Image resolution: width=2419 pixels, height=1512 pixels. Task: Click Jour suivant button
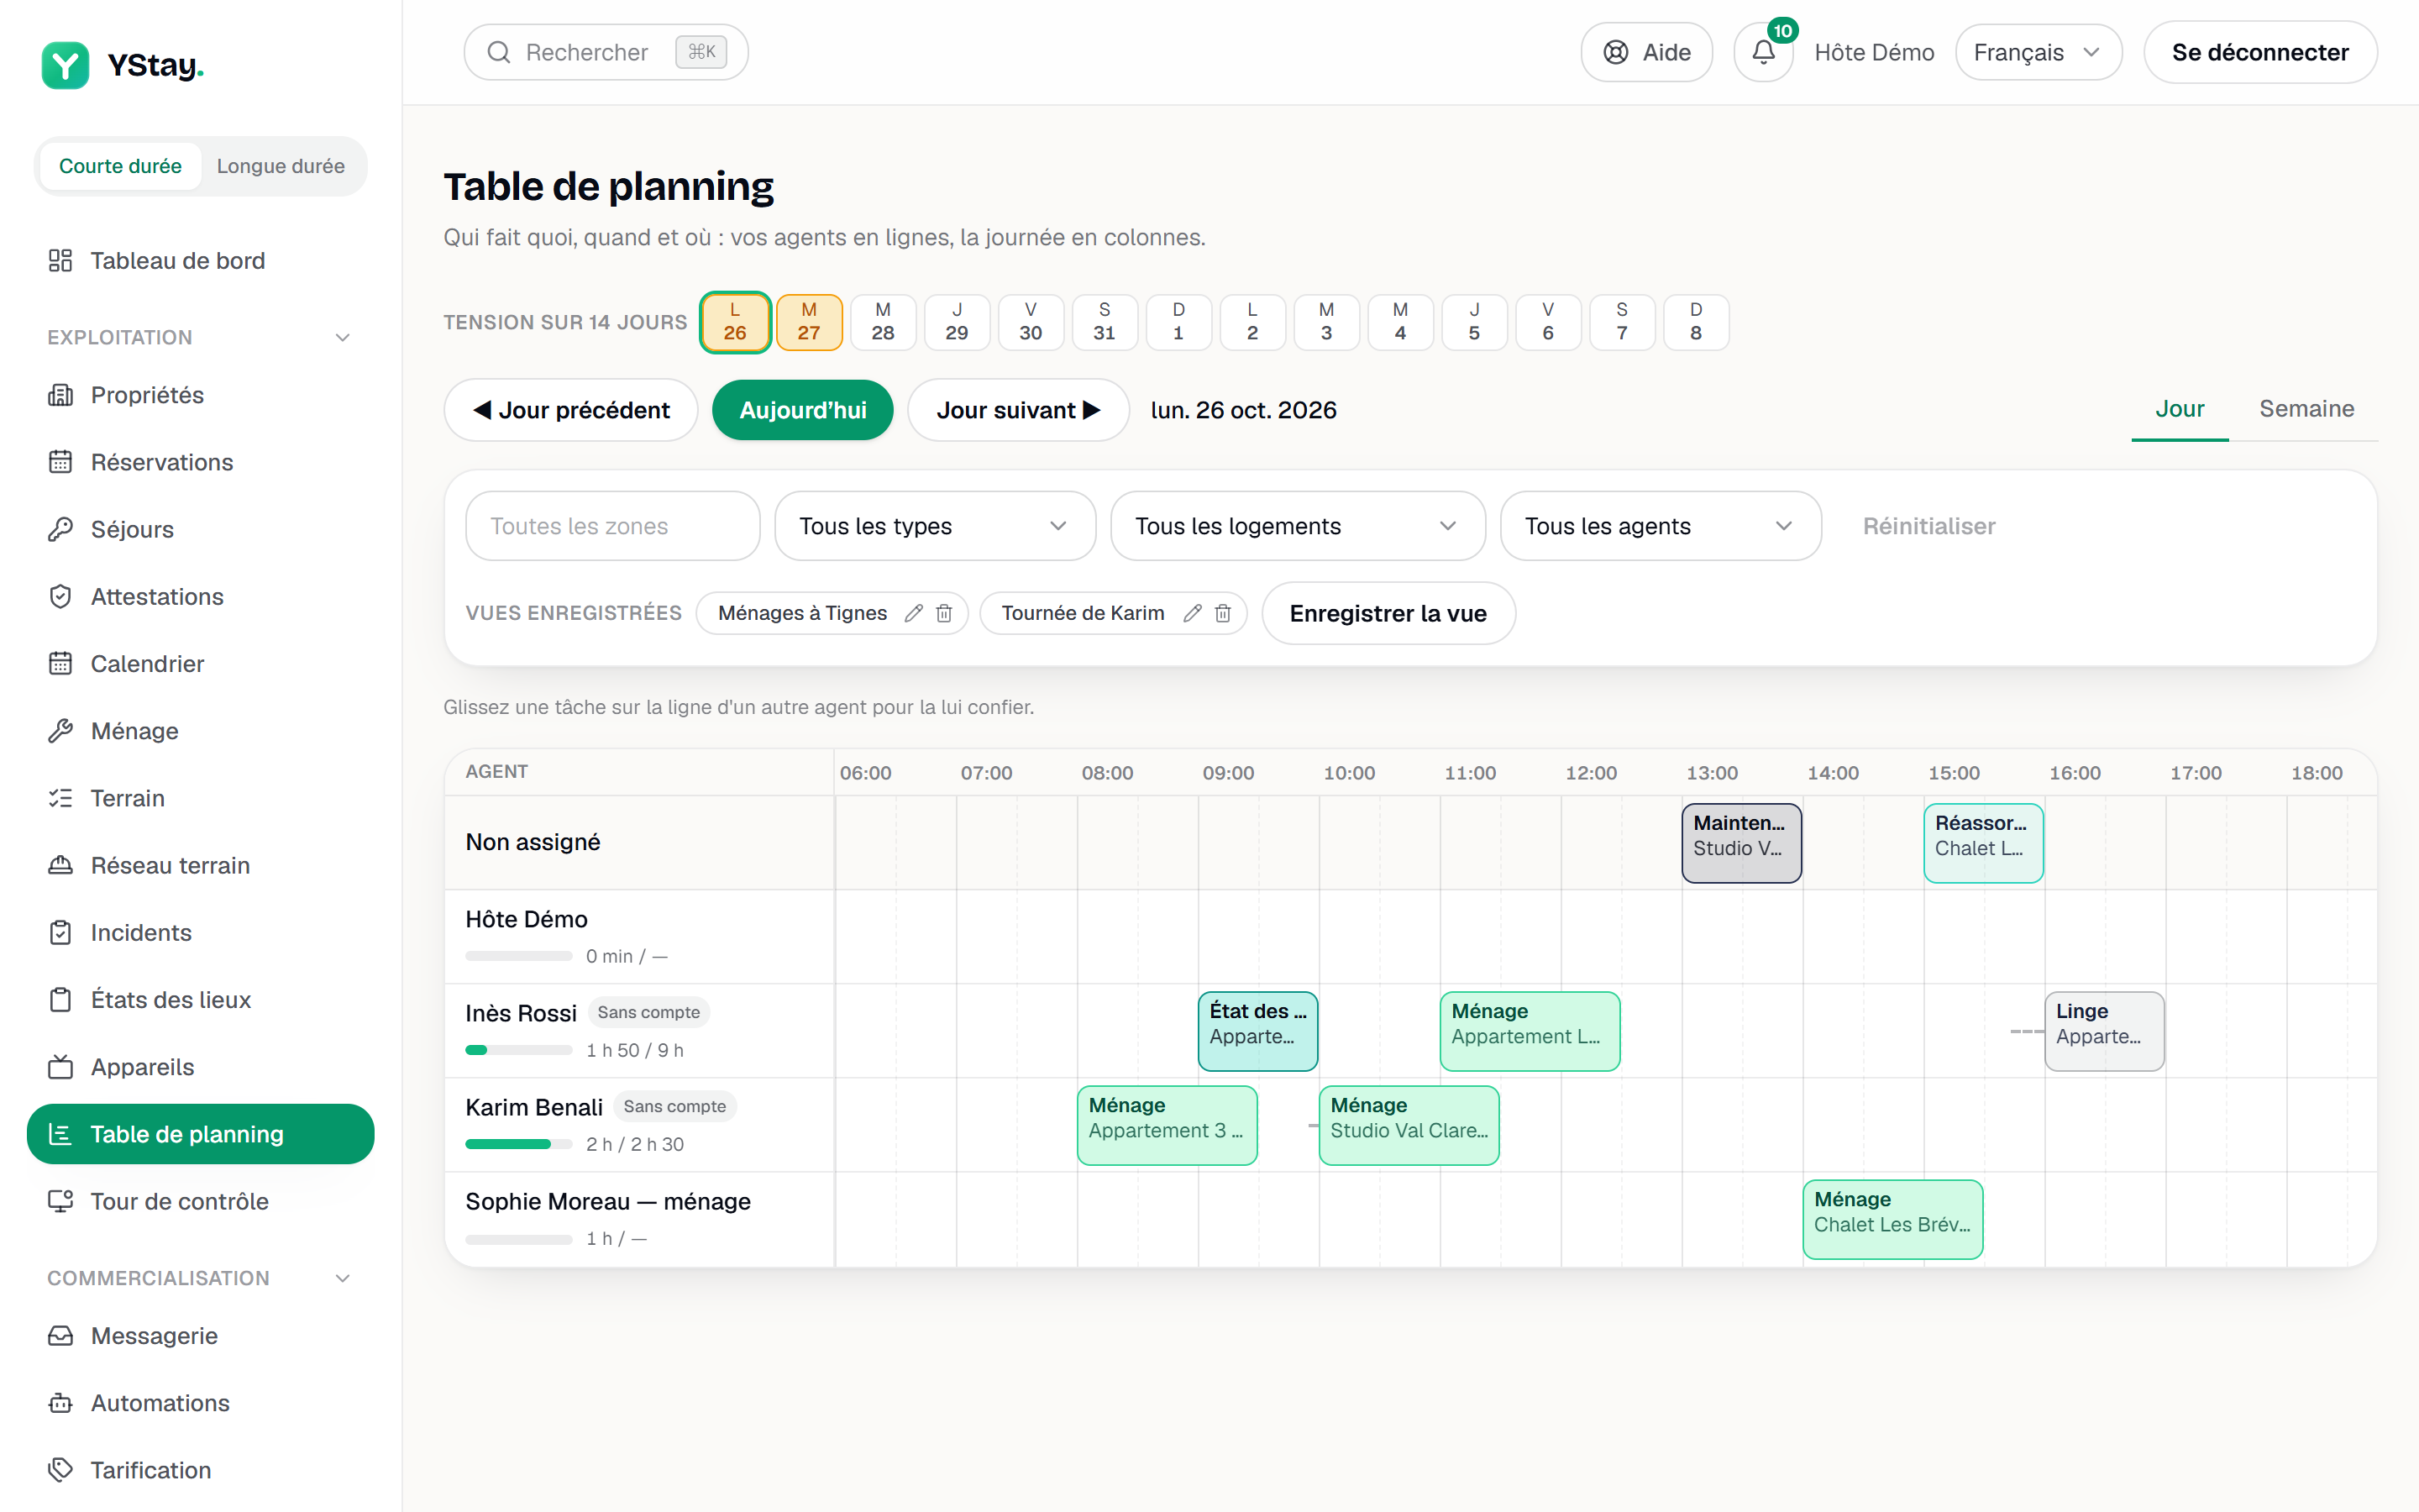(x=1019, y=410)
